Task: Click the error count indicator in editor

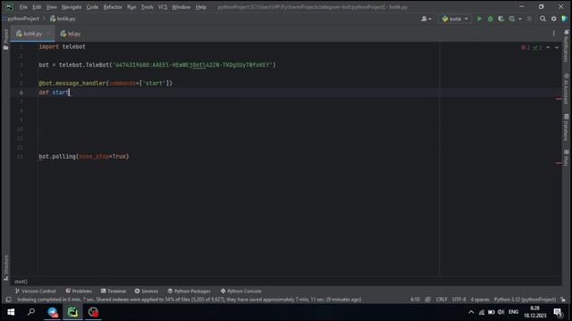Action: coord(526,47)
